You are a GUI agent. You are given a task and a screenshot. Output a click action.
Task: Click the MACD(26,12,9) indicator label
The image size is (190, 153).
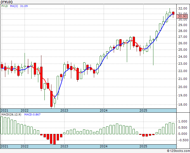pos(11,115)
